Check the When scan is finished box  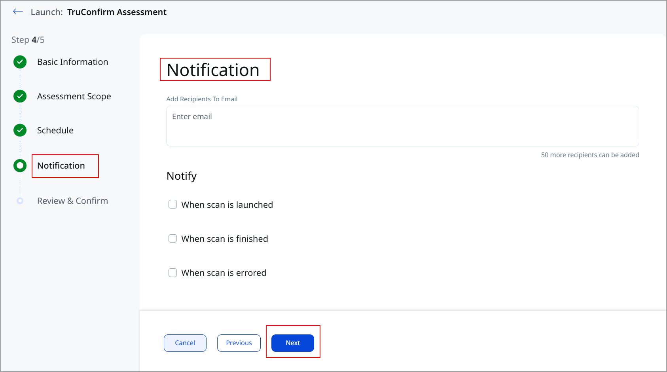coord(172,238)
